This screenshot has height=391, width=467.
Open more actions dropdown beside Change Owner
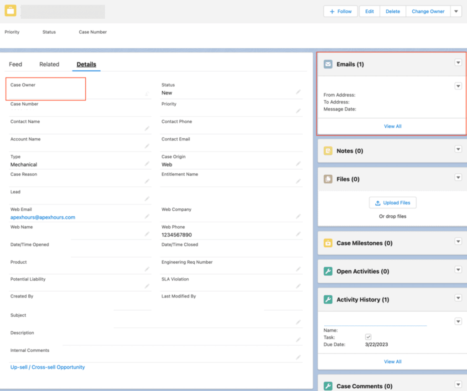[x=456, y=11]
